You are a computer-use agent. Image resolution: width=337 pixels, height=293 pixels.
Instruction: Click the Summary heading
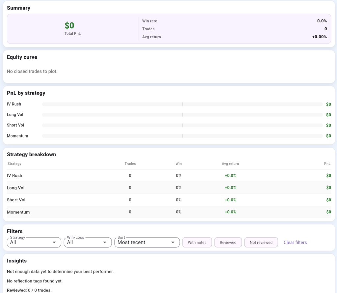click(18, 8)
